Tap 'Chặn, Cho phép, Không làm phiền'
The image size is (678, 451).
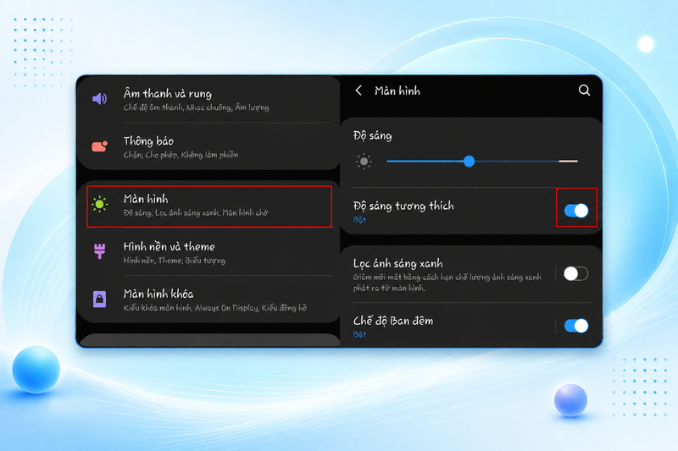pyautogui.click(x=181, y=155)
